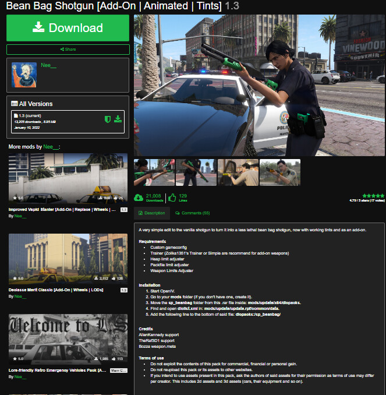The width and height of the screenshot is (386, 395).
Task: Click the 'Bozza weapon.meta' credit line
Action: (157, 347)
